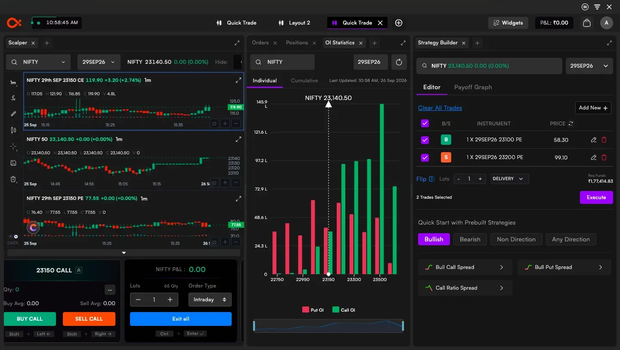Delete the 23100 PE trade row
This screenshot has width=620, height=350.
coord(604,140)
